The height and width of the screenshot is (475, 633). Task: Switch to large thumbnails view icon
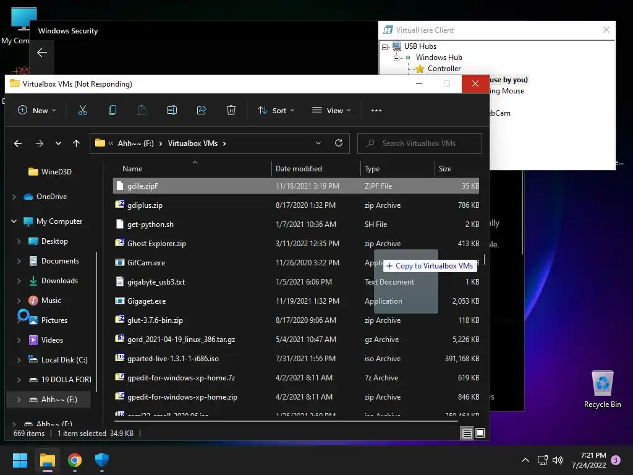(480, 434)
